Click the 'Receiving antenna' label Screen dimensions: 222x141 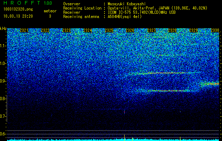point(81,17)
